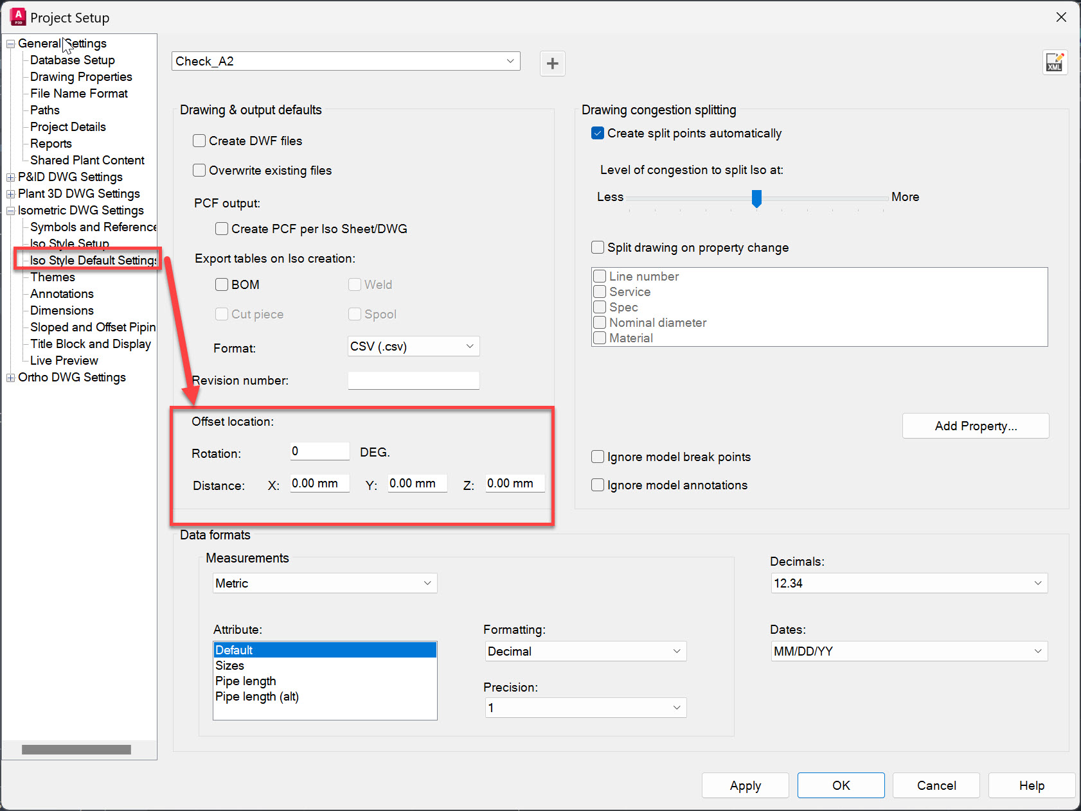Check Ignore model annotations

point(597,485)
